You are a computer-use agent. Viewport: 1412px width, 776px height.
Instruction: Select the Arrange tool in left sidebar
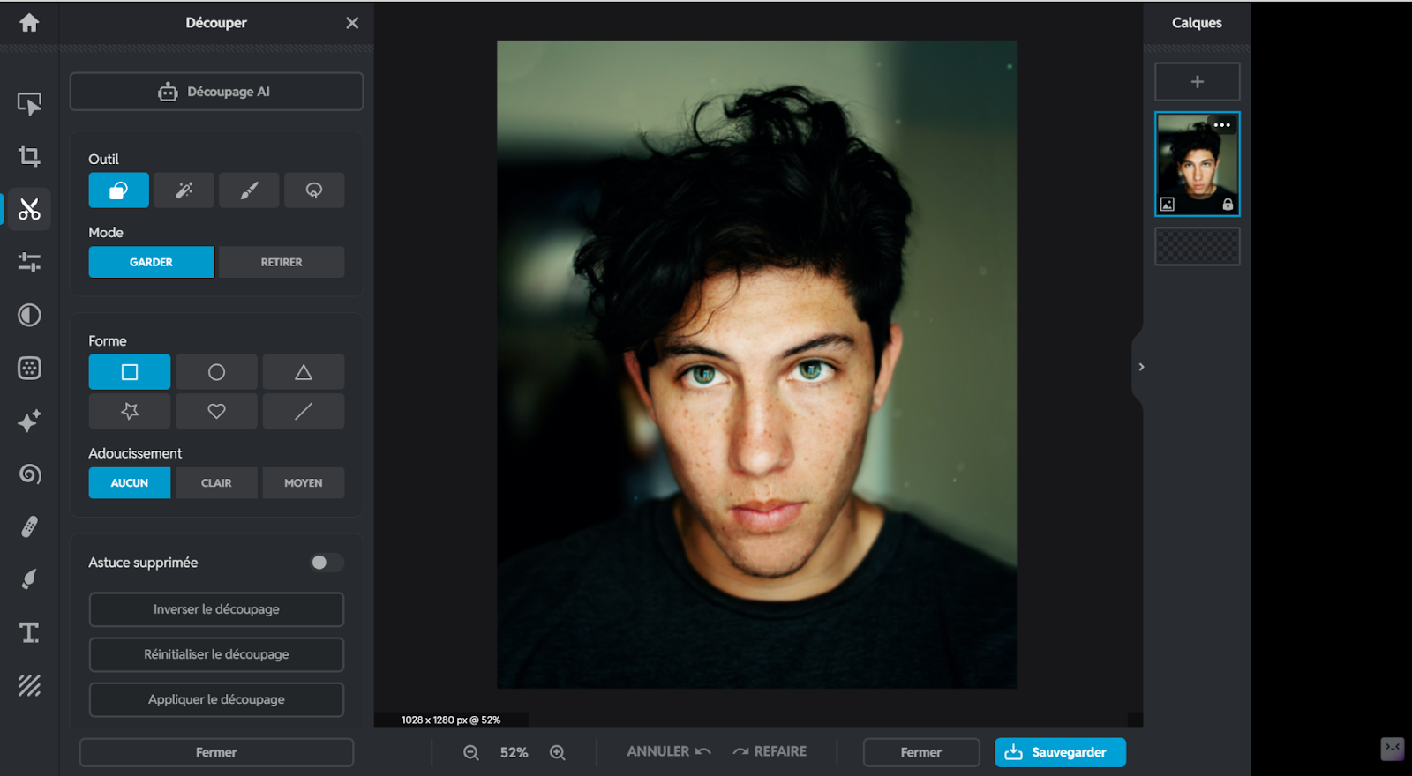29,104
